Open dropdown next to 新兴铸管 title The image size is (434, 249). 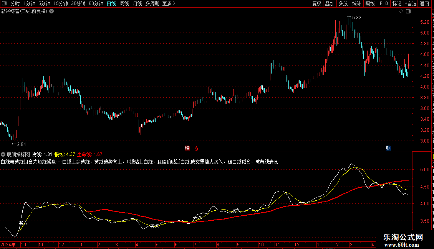click(x=51, y=11)
